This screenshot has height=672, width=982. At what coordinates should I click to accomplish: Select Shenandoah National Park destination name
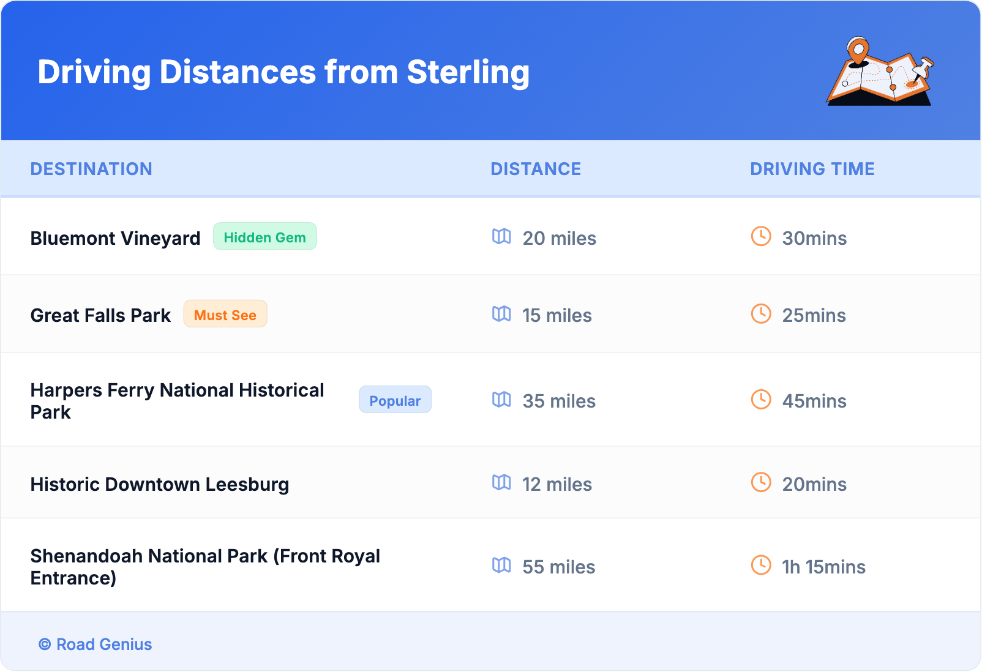tap(205, 567)
